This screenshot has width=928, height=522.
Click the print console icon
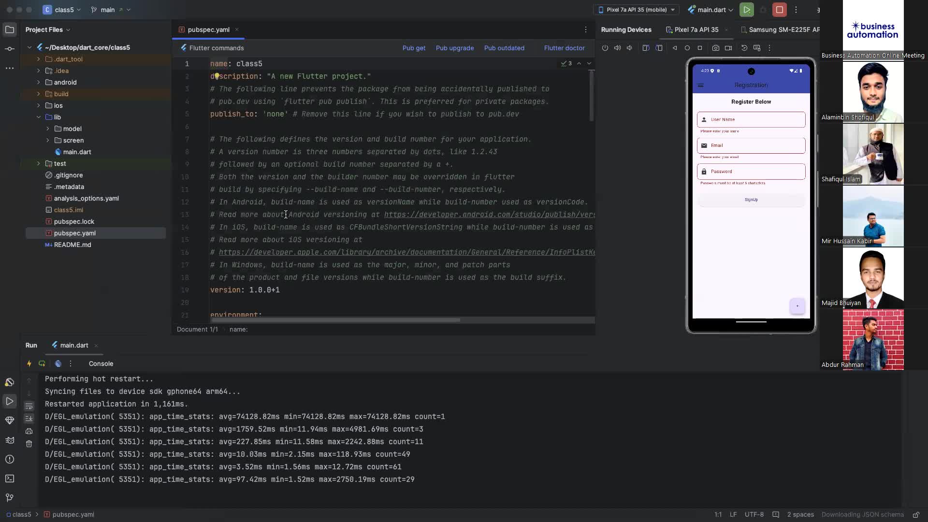tap(29, 431)
